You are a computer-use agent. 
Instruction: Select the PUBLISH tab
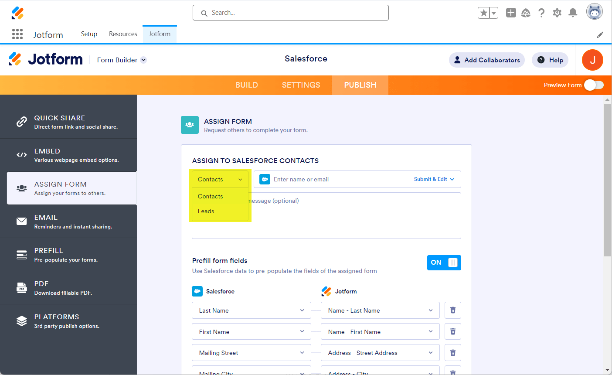(x=360, y=85)
